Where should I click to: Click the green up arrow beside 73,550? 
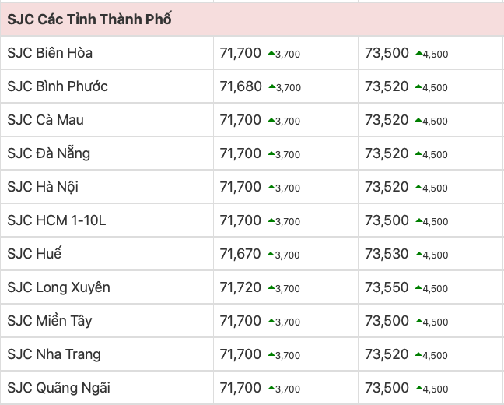pos(418,288)
